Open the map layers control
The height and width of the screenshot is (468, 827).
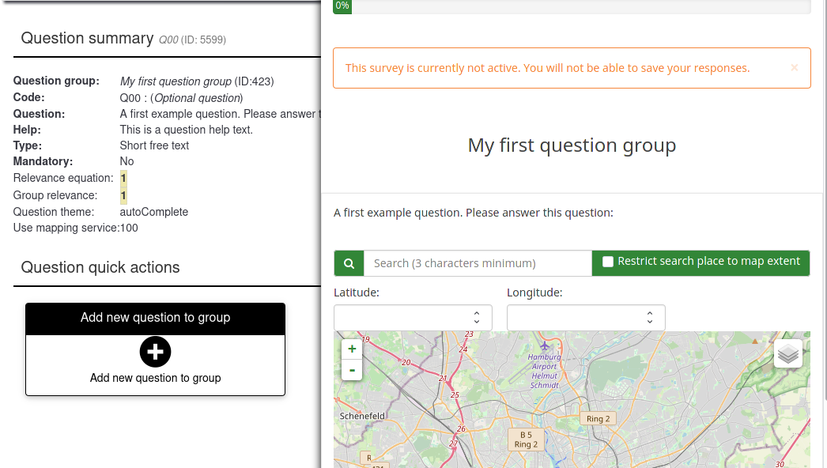click(787, 354)
